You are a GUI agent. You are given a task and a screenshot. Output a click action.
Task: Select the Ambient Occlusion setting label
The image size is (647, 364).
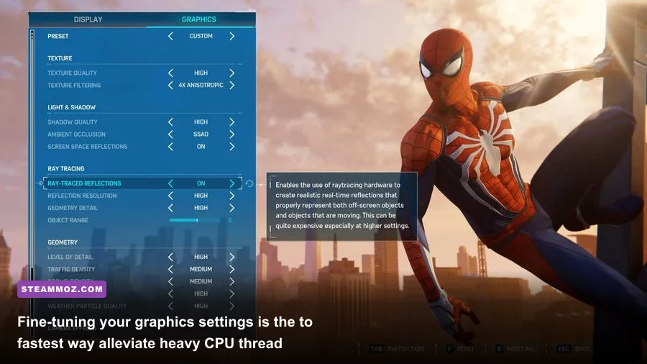coord(76,135)
